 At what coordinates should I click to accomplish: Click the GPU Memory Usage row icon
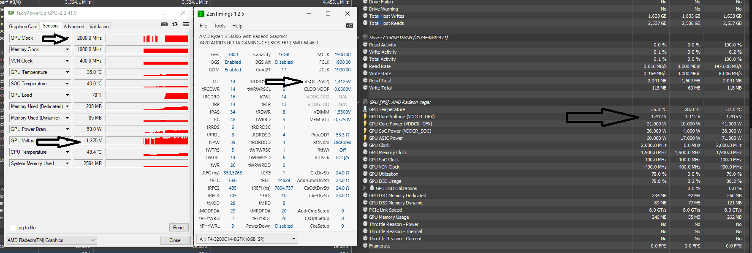pos(365,217)
